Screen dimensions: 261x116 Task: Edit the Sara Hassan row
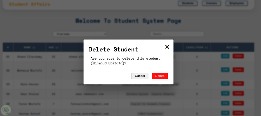click(225, 83)
